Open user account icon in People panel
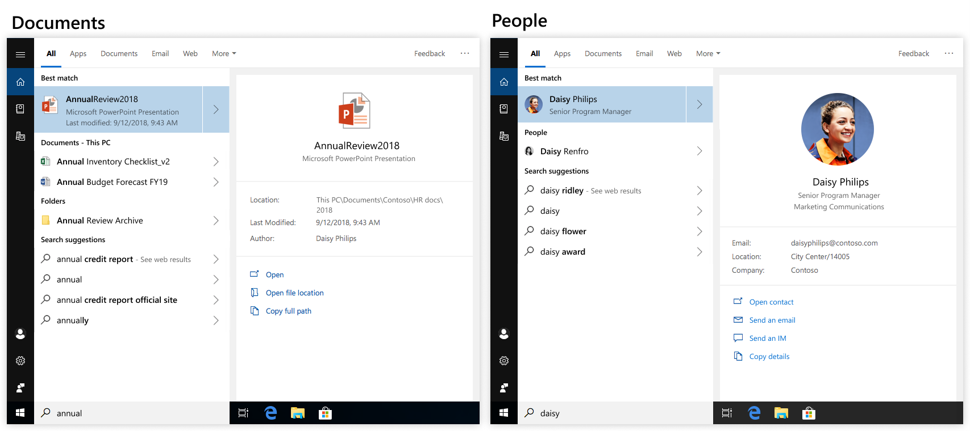The width and height of the screenshot is (970, 431). coord(504,334)
